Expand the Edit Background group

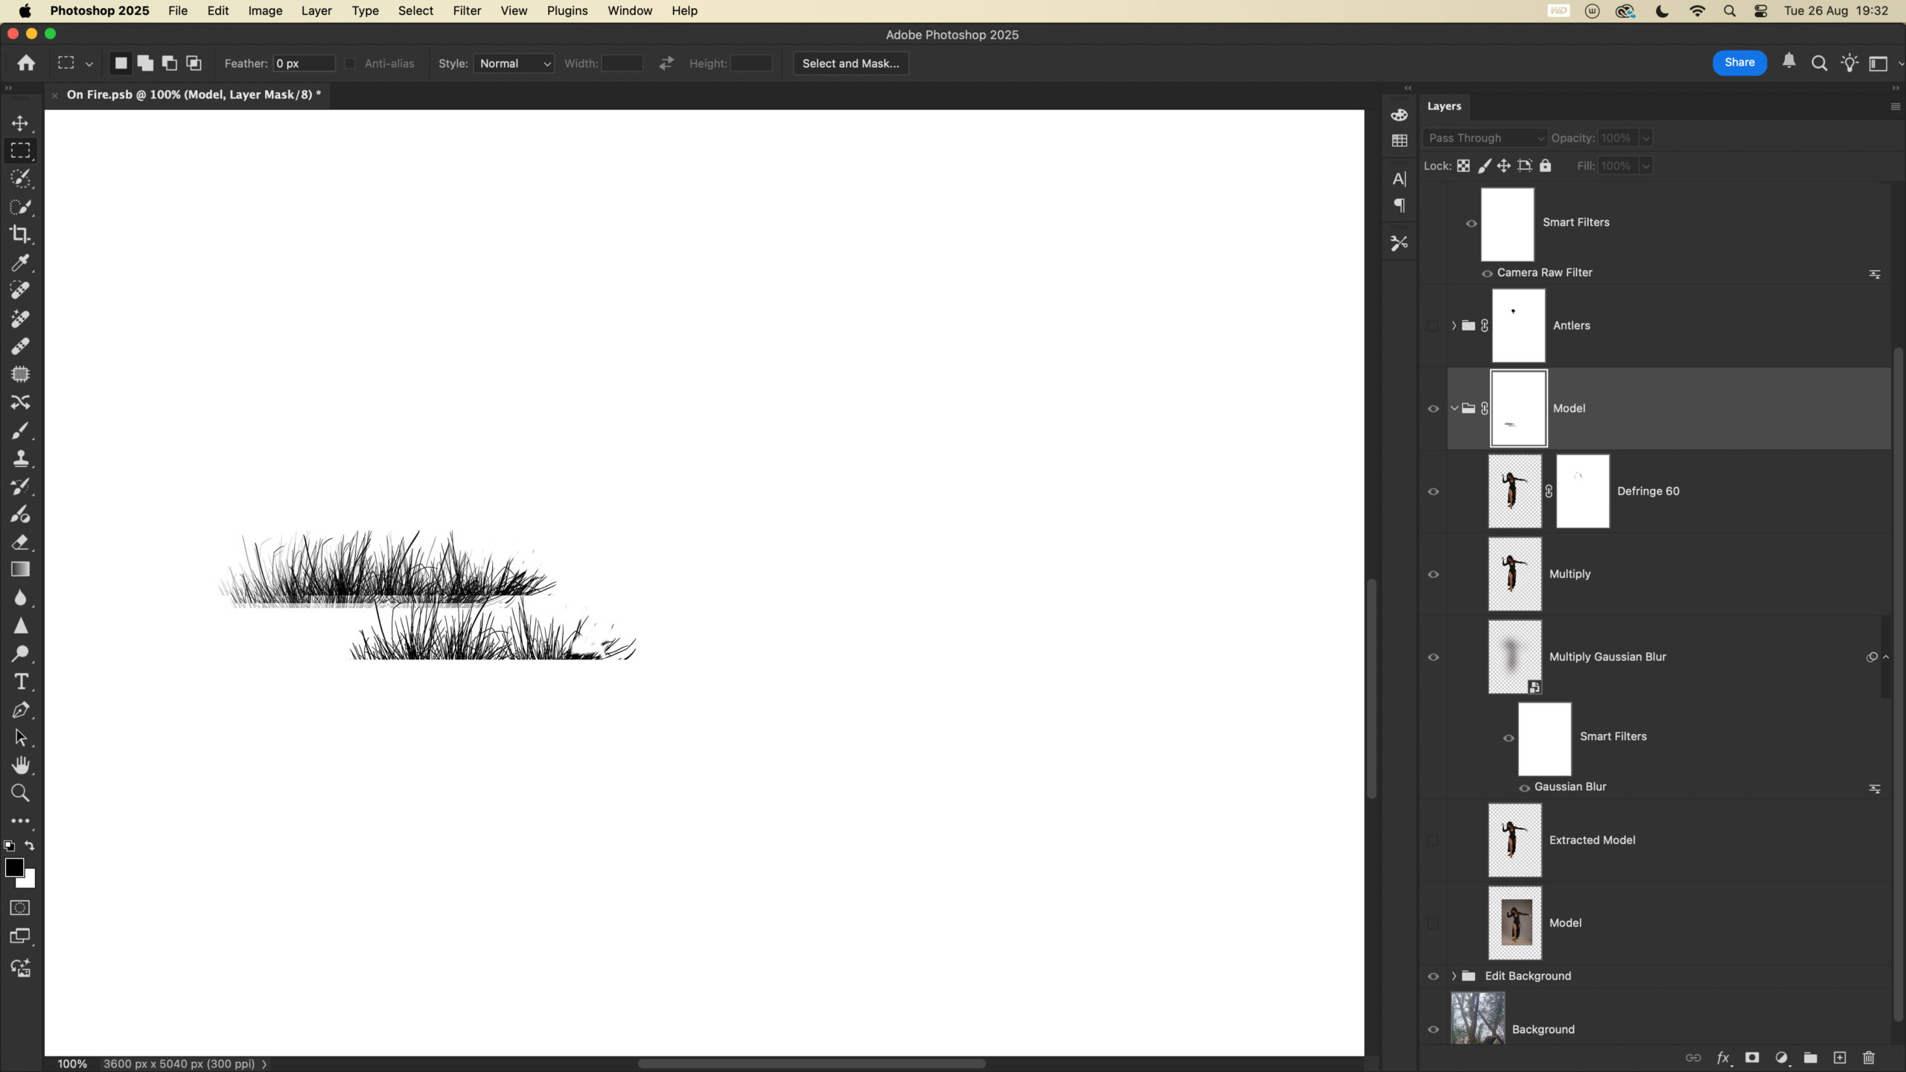tap(1453, 976)
